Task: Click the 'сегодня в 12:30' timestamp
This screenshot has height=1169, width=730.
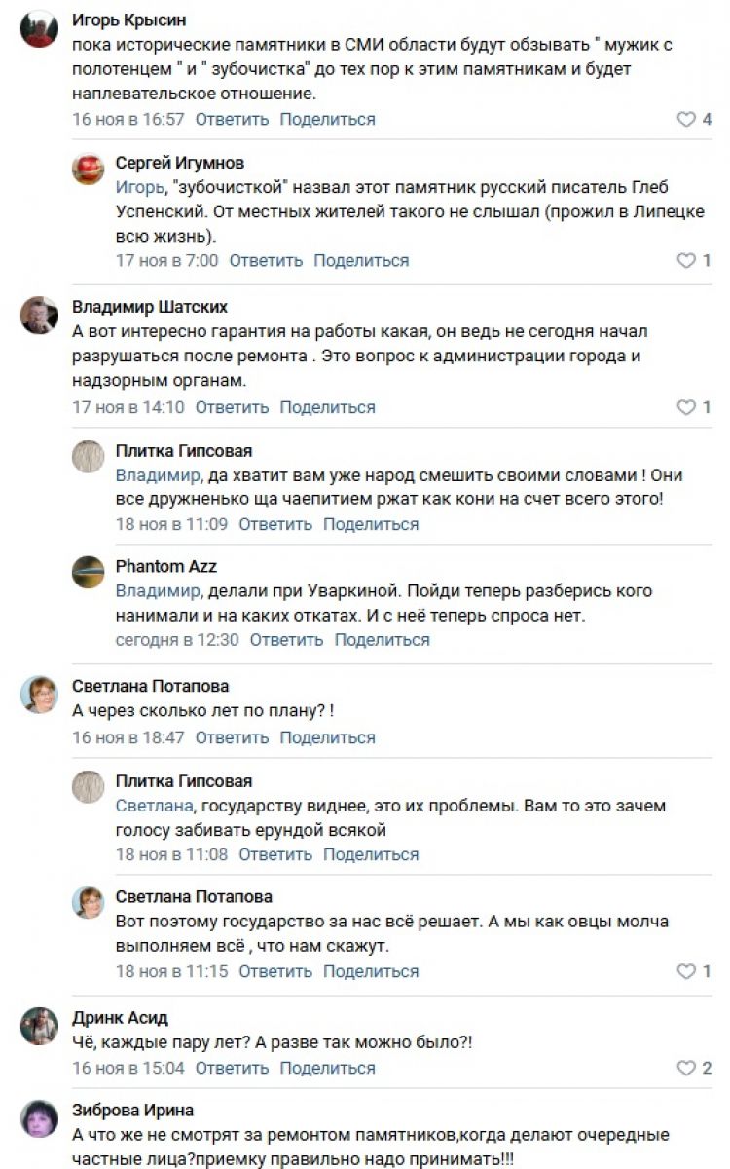Action: tap(177, 640)
